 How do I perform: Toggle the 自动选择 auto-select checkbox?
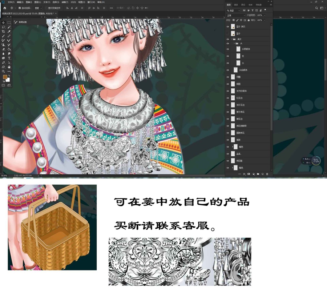[20, 8]
